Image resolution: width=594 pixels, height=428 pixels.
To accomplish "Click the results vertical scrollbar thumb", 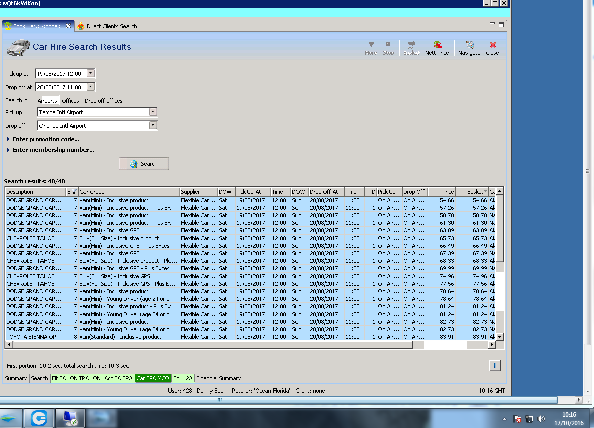I will [500, 228].
